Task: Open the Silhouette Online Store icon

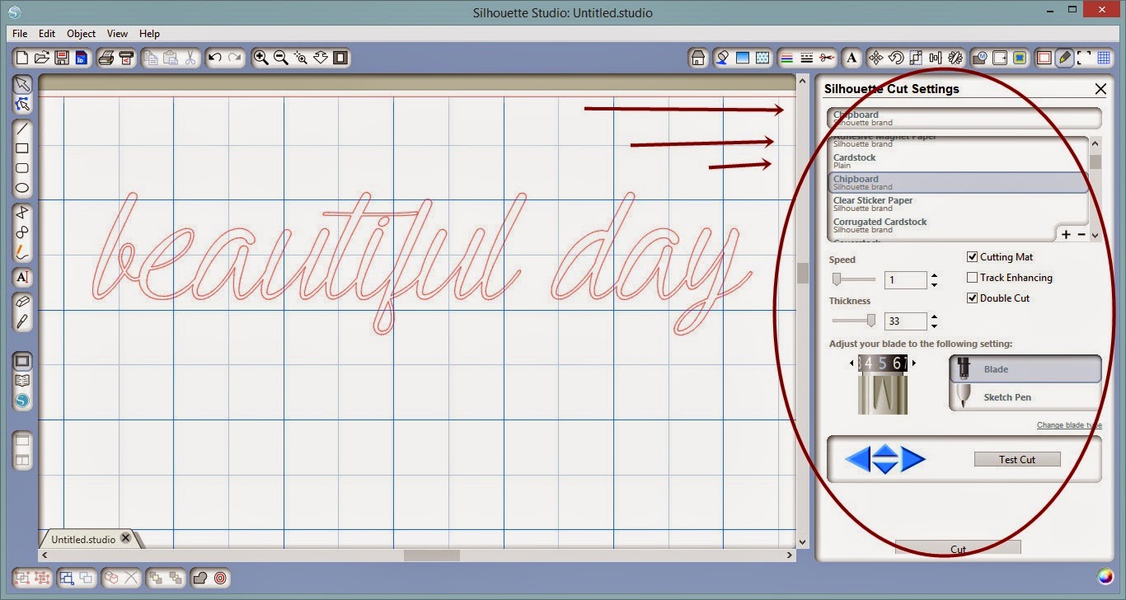Action: pos(22,401)
